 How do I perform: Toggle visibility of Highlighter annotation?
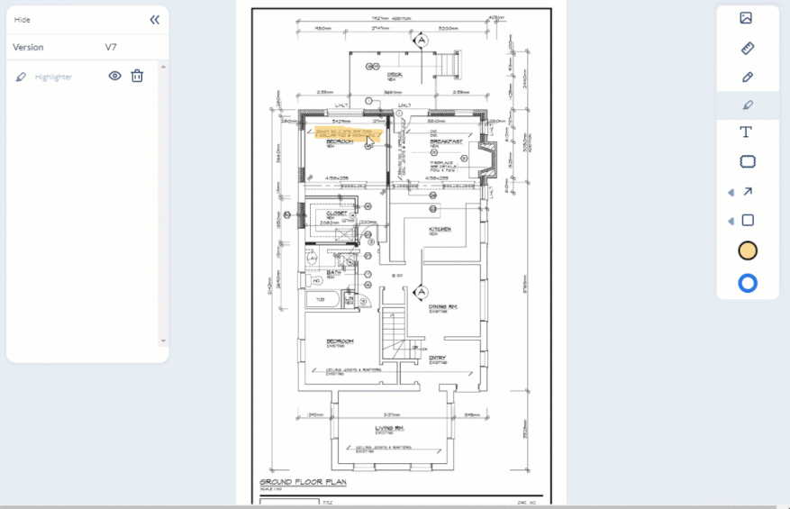click(x=115, y=76)
